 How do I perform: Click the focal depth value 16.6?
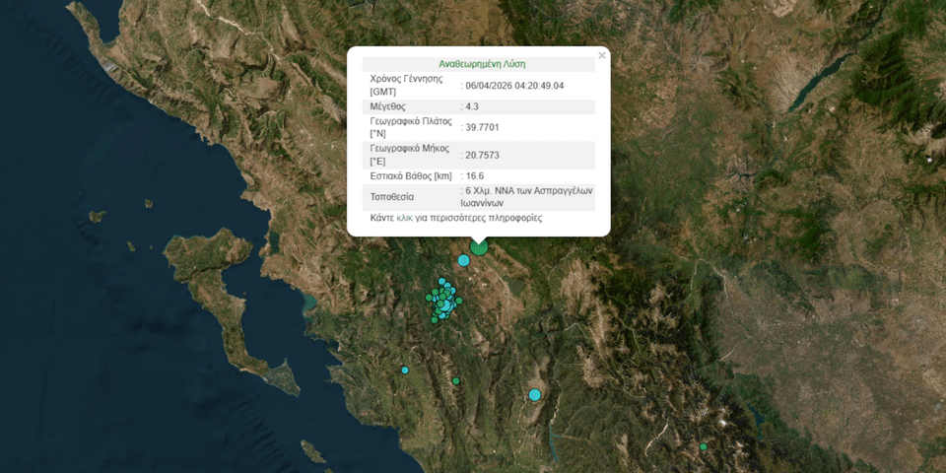pos(475,176)
